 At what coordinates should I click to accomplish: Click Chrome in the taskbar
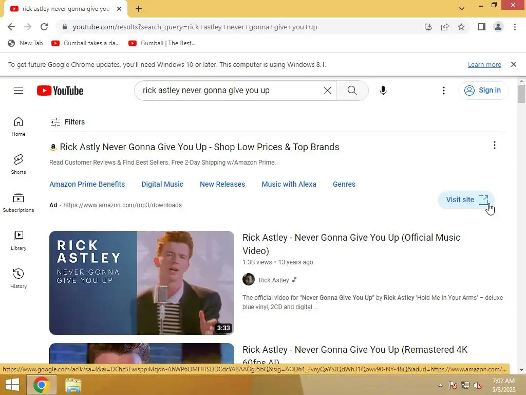coord(41,385)
